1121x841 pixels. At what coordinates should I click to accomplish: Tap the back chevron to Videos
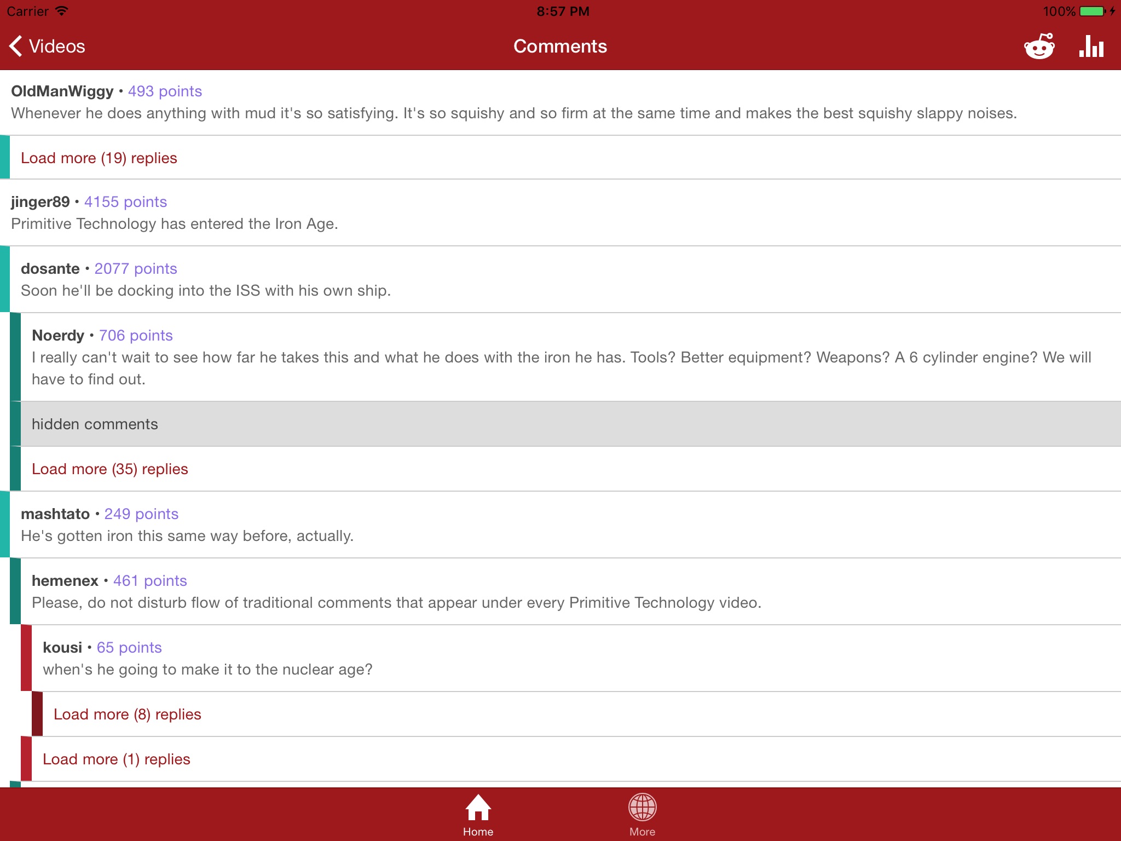click(16, 47)
